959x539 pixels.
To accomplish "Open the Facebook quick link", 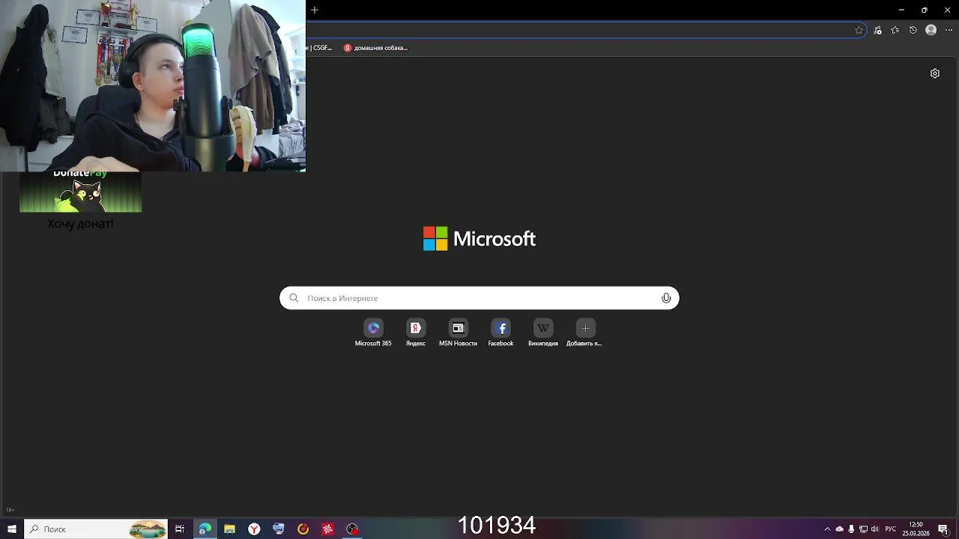I will (500, 333).
